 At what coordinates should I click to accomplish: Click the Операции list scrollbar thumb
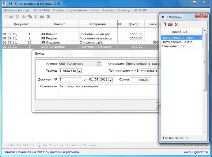(x=205, y=61)
